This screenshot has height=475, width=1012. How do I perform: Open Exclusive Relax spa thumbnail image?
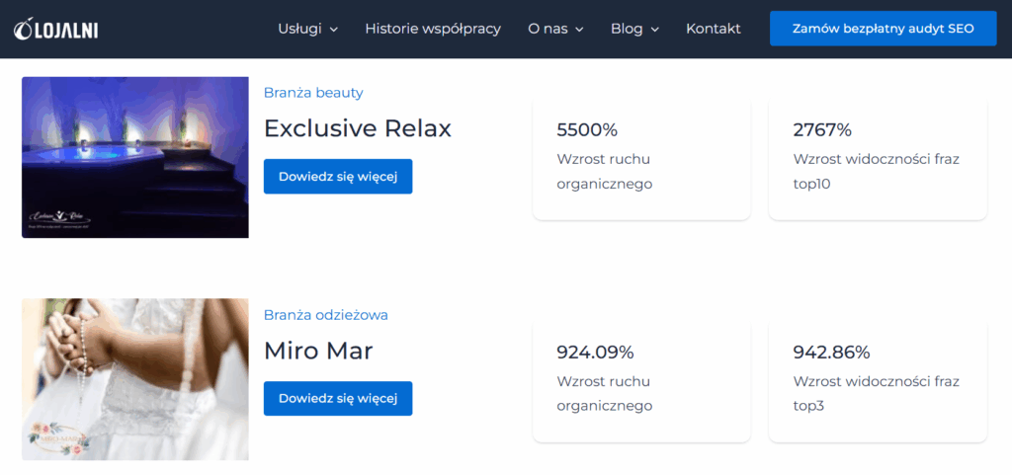134,157
